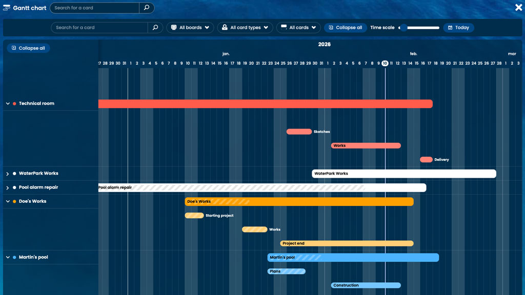Click the search icon in the filter row
The height and width of the screenshot is (295, 525).
[x=155, y=27]
